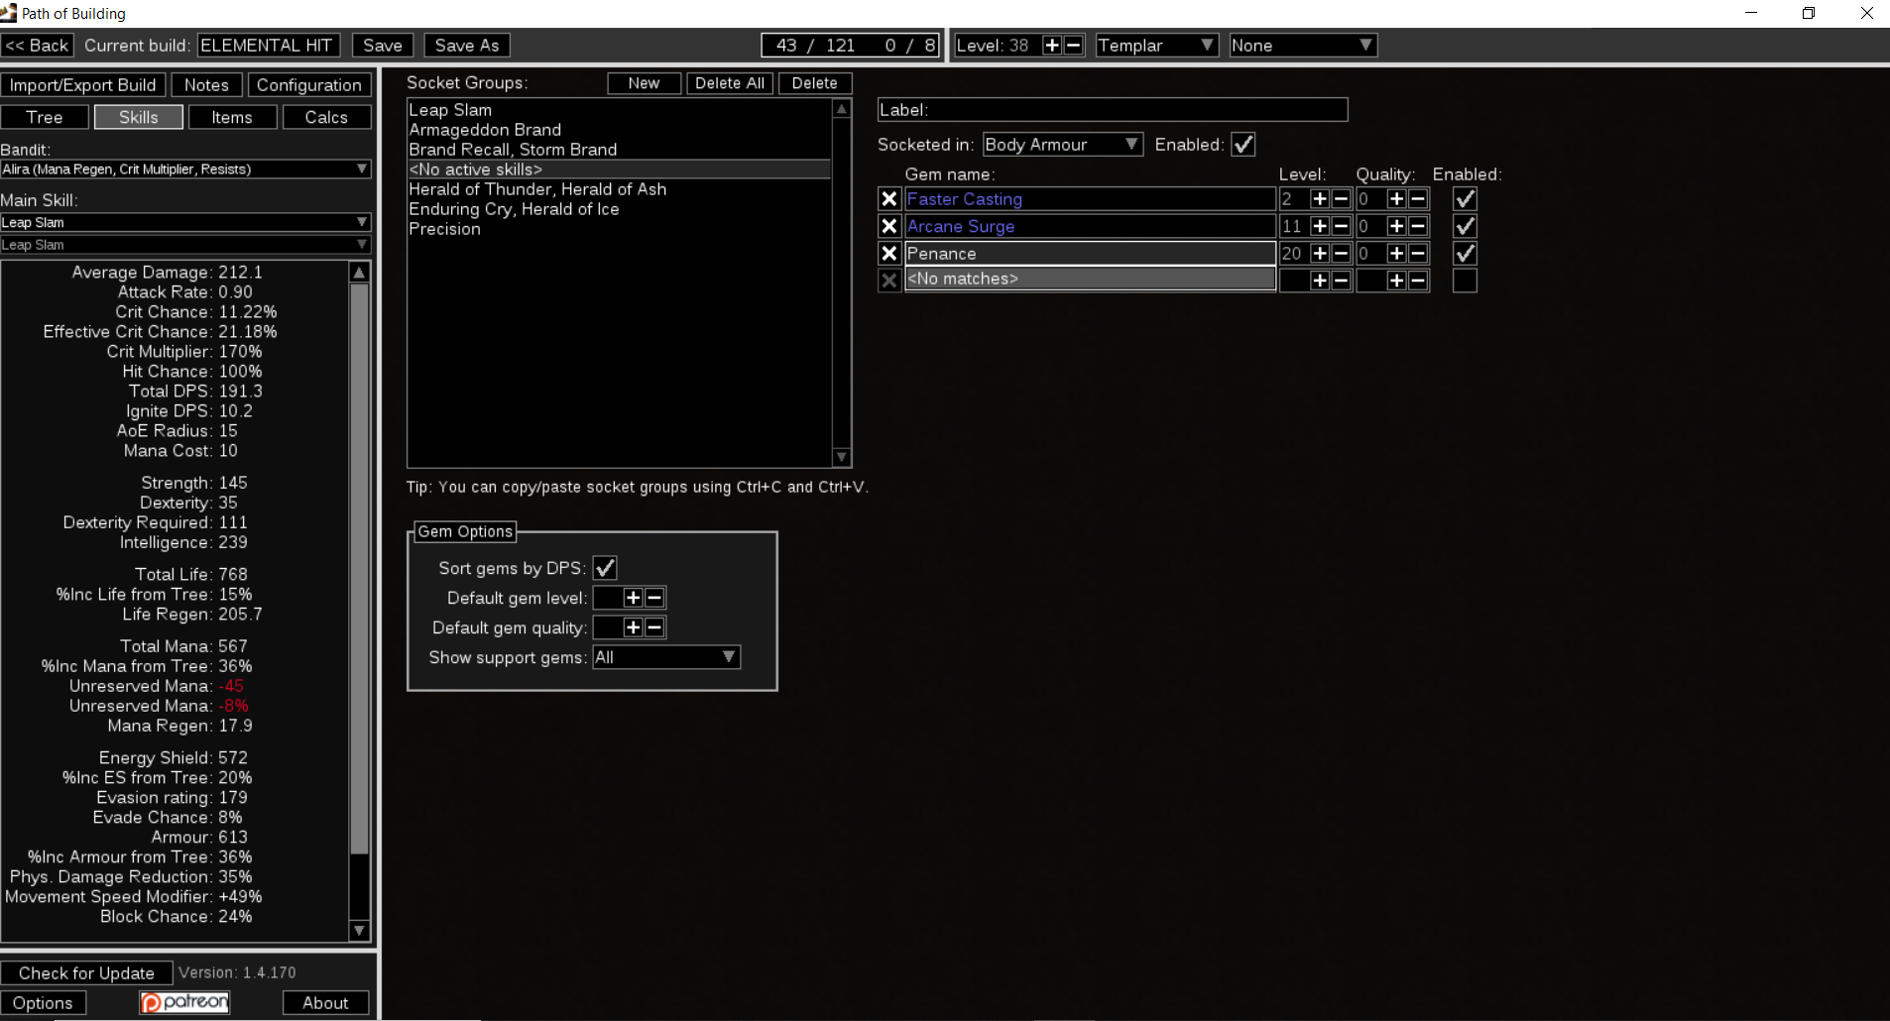The image size is (1890, 1021).
Task: Remove the Faster Casting gem
Action: tap(888, 198)
